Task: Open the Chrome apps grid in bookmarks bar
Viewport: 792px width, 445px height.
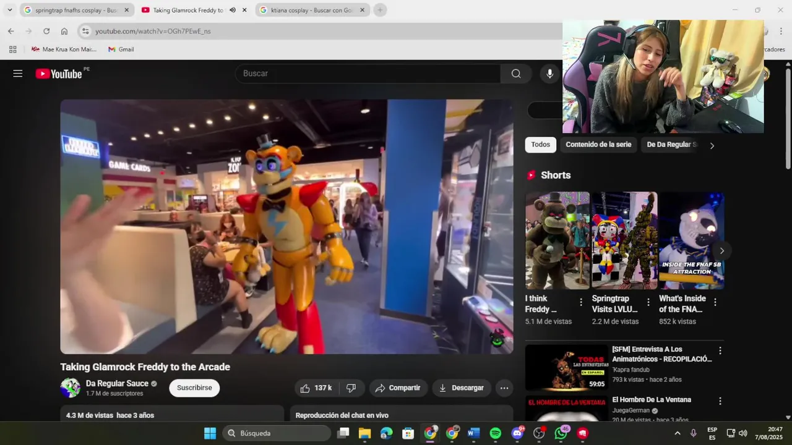Action: [x=12, y=49]
